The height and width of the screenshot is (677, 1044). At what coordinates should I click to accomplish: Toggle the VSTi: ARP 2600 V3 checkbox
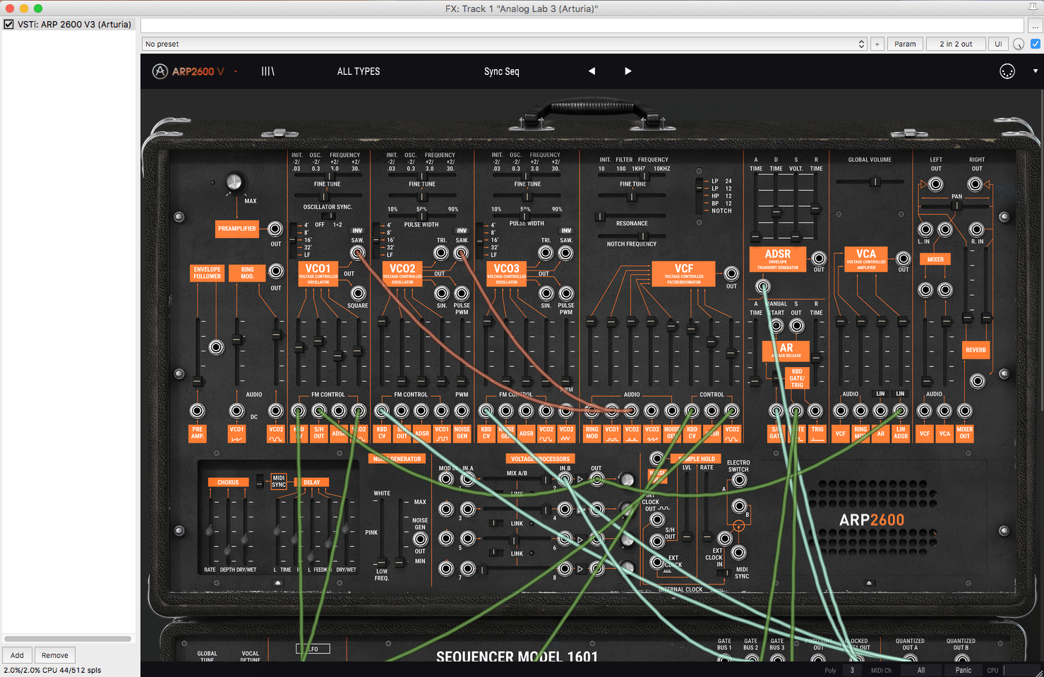tap(8, 24)
